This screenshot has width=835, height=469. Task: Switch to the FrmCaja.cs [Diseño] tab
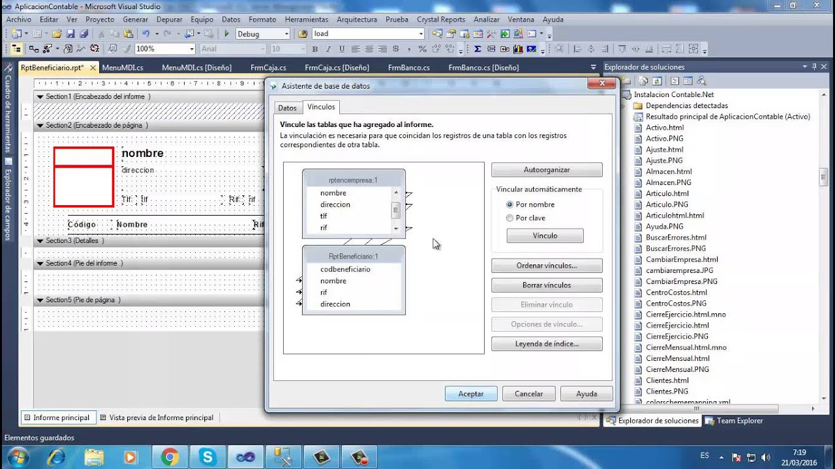337,67
